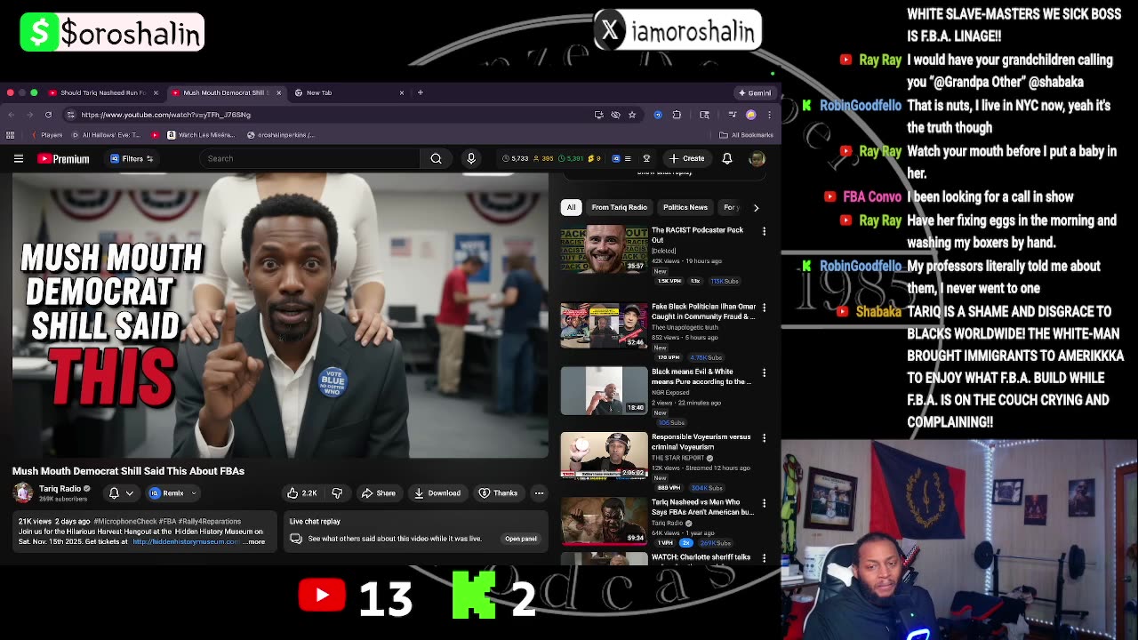Open 'The RACIST Podcaster Pack Out' thumbnail
Viewport: 1138px width, 640px height.
(x=604, y=250)
